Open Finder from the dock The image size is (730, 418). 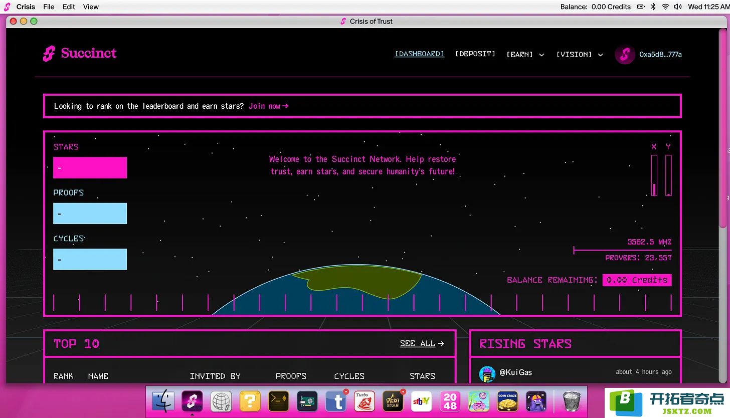tap(163, 401)
